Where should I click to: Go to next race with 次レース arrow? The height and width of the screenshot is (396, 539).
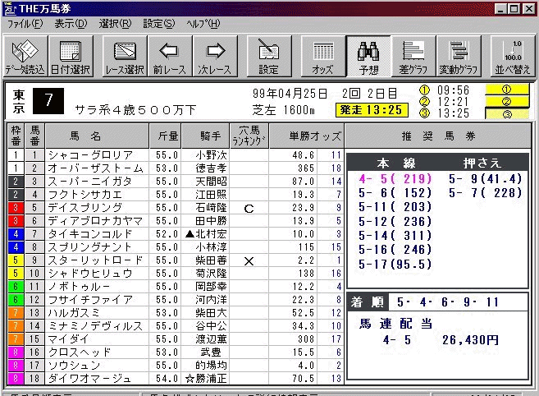pyautogui.click(x=215, y=56)
